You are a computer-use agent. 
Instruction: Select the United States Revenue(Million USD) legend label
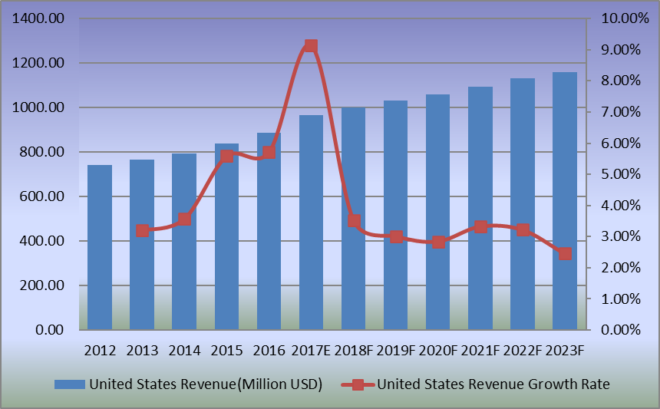pos(205,384)
